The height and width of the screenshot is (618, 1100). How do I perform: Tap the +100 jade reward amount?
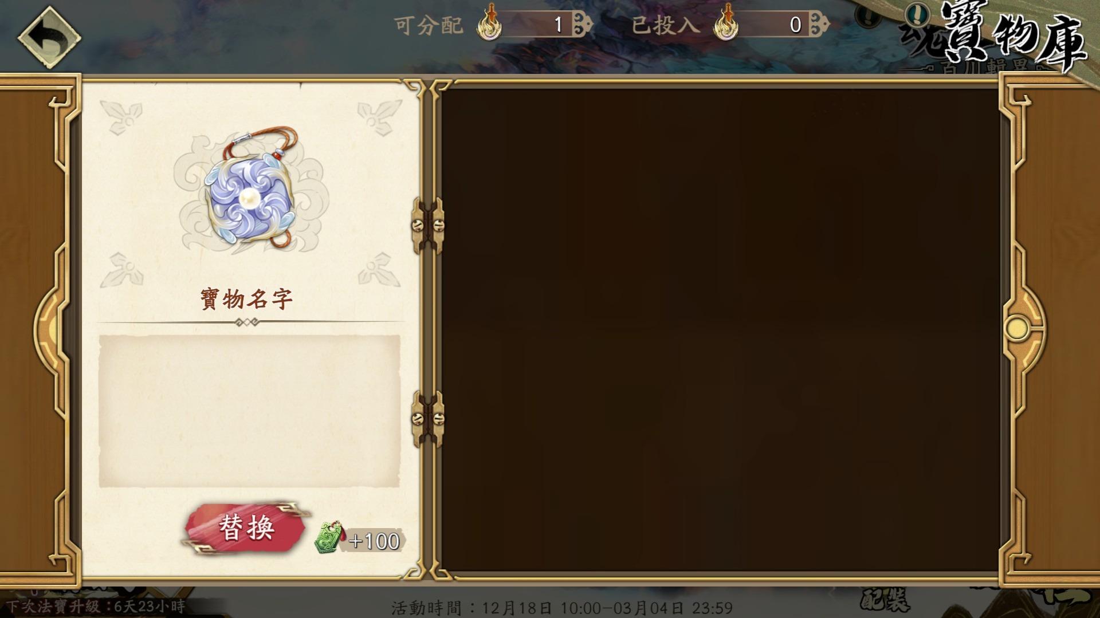tap(374, 541)
